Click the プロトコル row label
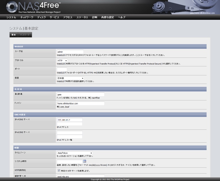Viewport: 220px width, 181px height. tap(19, 60)
